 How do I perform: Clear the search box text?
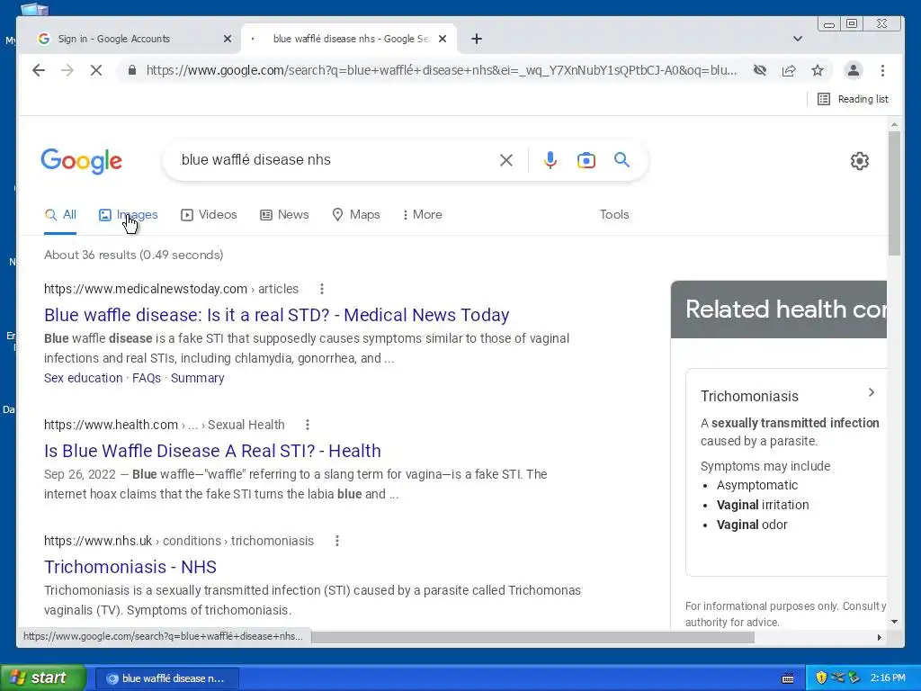pos(506,160)
